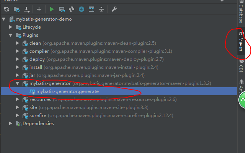Click the site plugin icon
The image size is (251, 153).
pos(25,107)
